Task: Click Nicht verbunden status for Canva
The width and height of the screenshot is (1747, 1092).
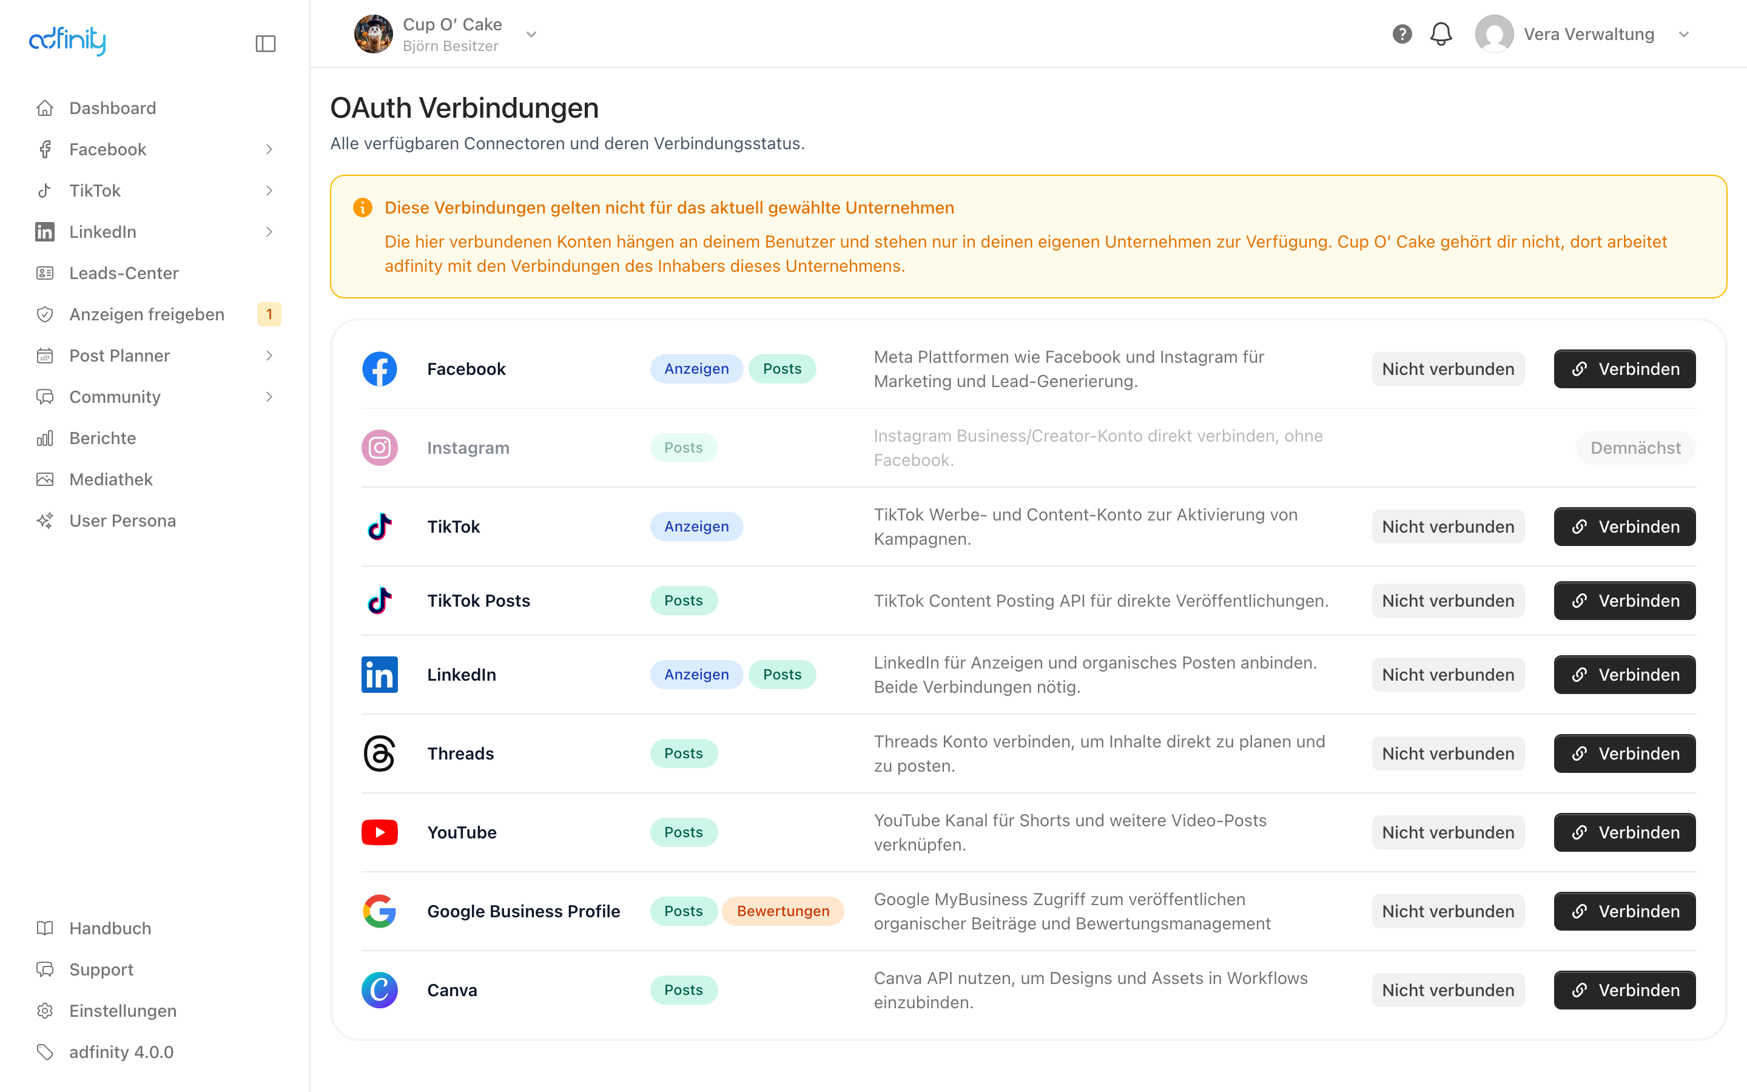Action: click(1448, 990)
